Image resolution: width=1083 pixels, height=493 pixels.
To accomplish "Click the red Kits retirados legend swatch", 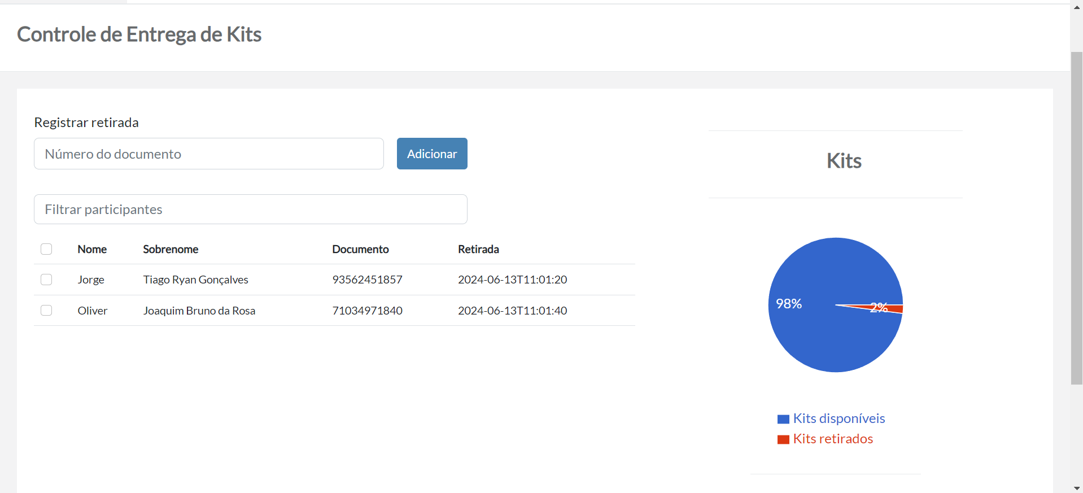I will (x=783, y=439).
